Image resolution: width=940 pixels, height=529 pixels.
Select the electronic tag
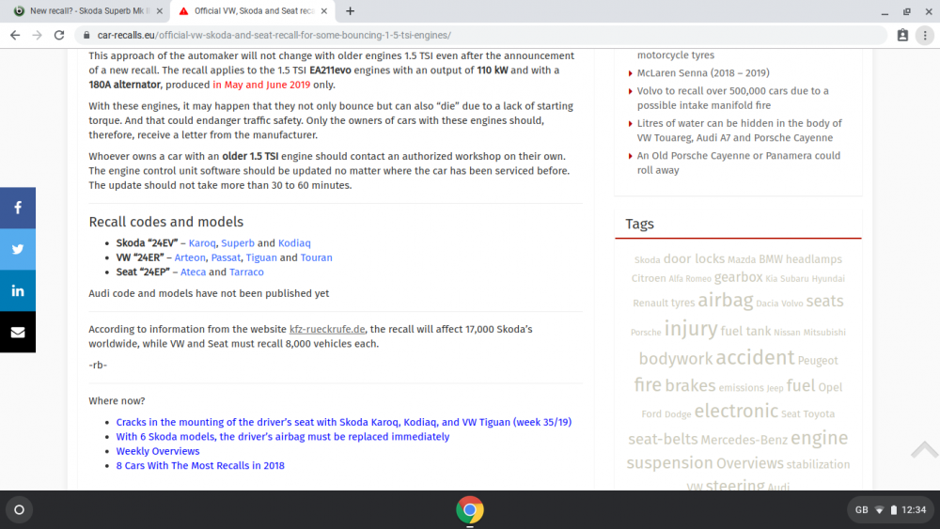coord(736,411)
